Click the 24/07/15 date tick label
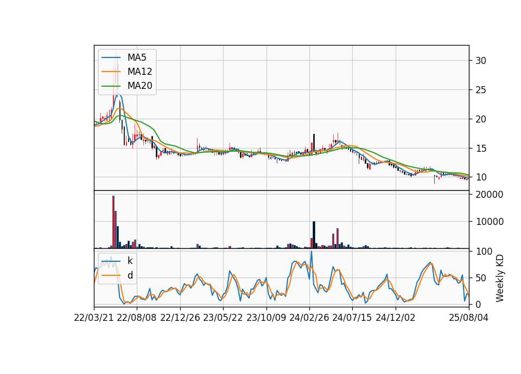 pos(352,318)
